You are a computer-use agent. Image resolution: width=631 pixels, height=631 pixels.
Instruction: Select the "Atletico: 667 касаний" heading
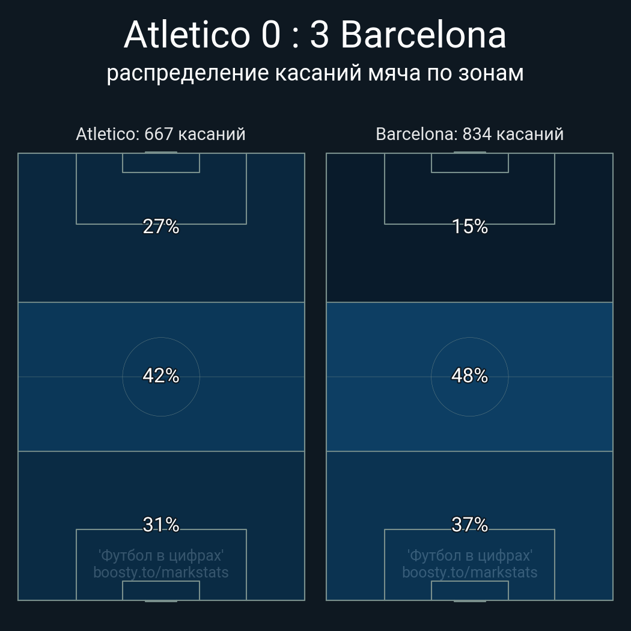pyautogui.click(x=160, y=134)
